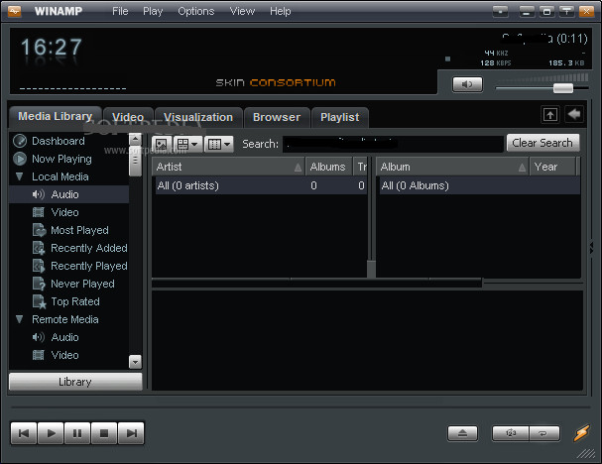Sort by the Year column header
Image resolution: width=602 pixels, height=464 pixels.
[552, 167]
